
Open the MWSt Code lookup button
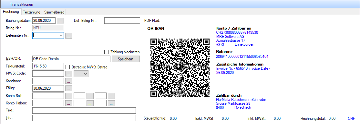69,74
